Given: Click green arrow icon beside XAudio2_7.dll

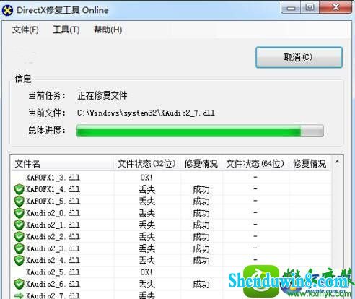Looking at the screenshot, I should coord(19,295).
